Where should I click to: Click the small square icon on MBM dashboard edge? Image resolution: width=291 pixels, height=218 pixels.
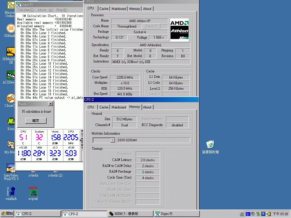click(x=82, y=145)
